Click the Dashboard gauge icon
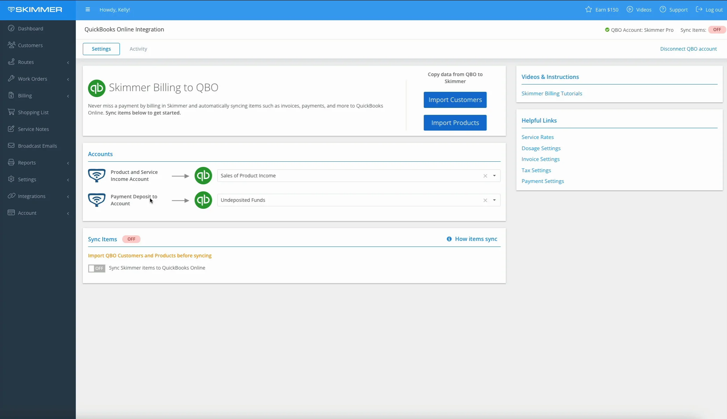Viewport: 727px width, 419px height. pos(11,28)
